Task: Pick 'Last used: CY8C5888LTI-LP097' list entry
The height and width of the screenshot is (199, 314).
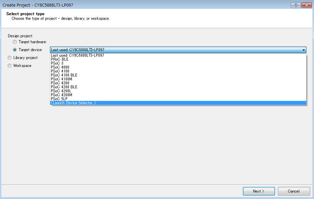Action: click(x=178, y=55)
